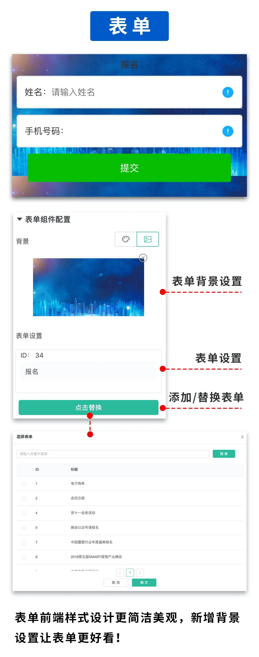Click the info icon in phone field
The image size is (259, 657).
point(228,131)
